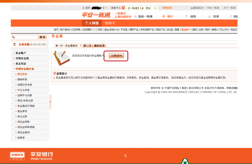Open the user name 女士 dropdown arrow

[x=106, y=8]
